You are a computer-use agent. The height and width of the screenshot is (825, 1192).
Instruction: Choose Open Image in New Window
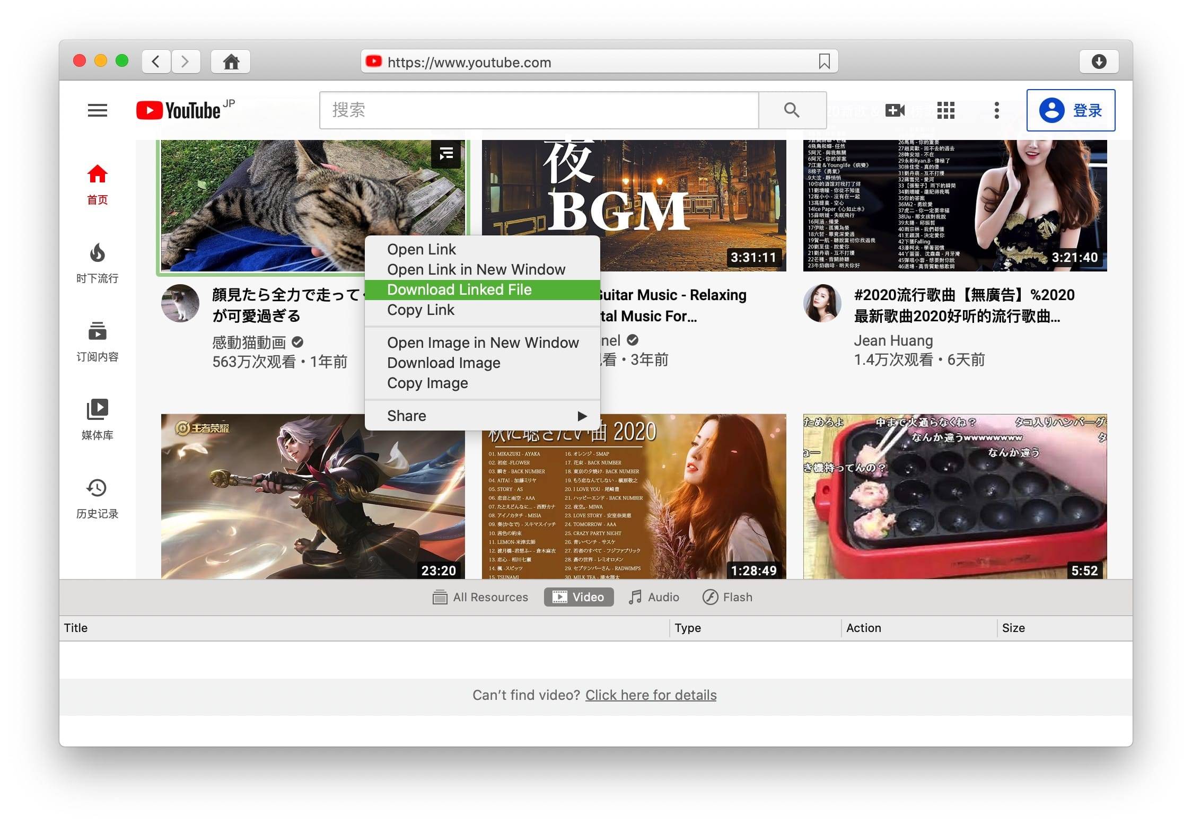[x=483, y=343]
